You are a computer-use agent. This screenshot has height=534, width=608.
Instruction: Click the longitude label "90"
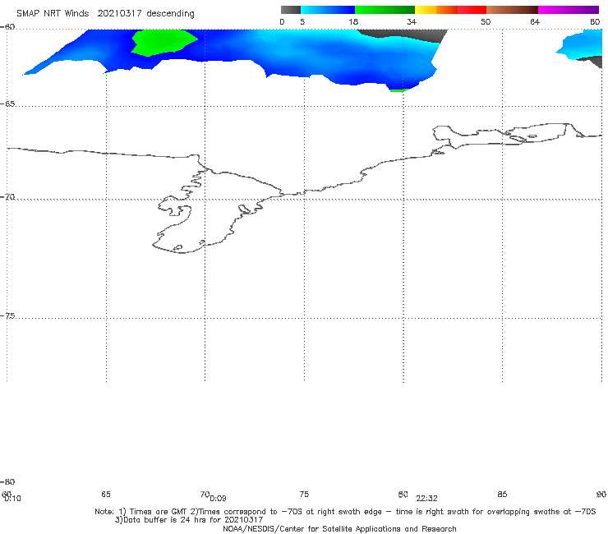pyautogui.click(x=601, y=494)
